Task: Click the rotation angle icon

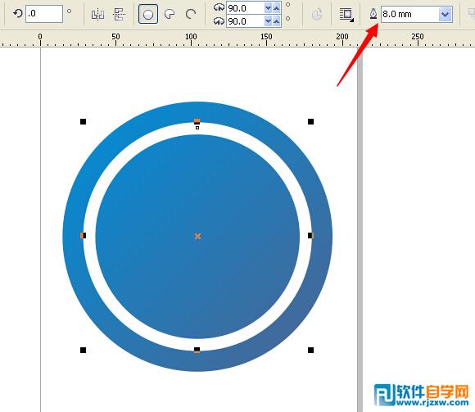Action: click(18, 14)
